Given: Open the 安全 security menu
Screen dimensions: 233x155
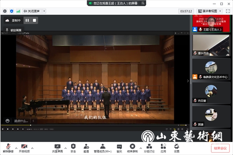Looking at the screenshot, I should [73, 148].
